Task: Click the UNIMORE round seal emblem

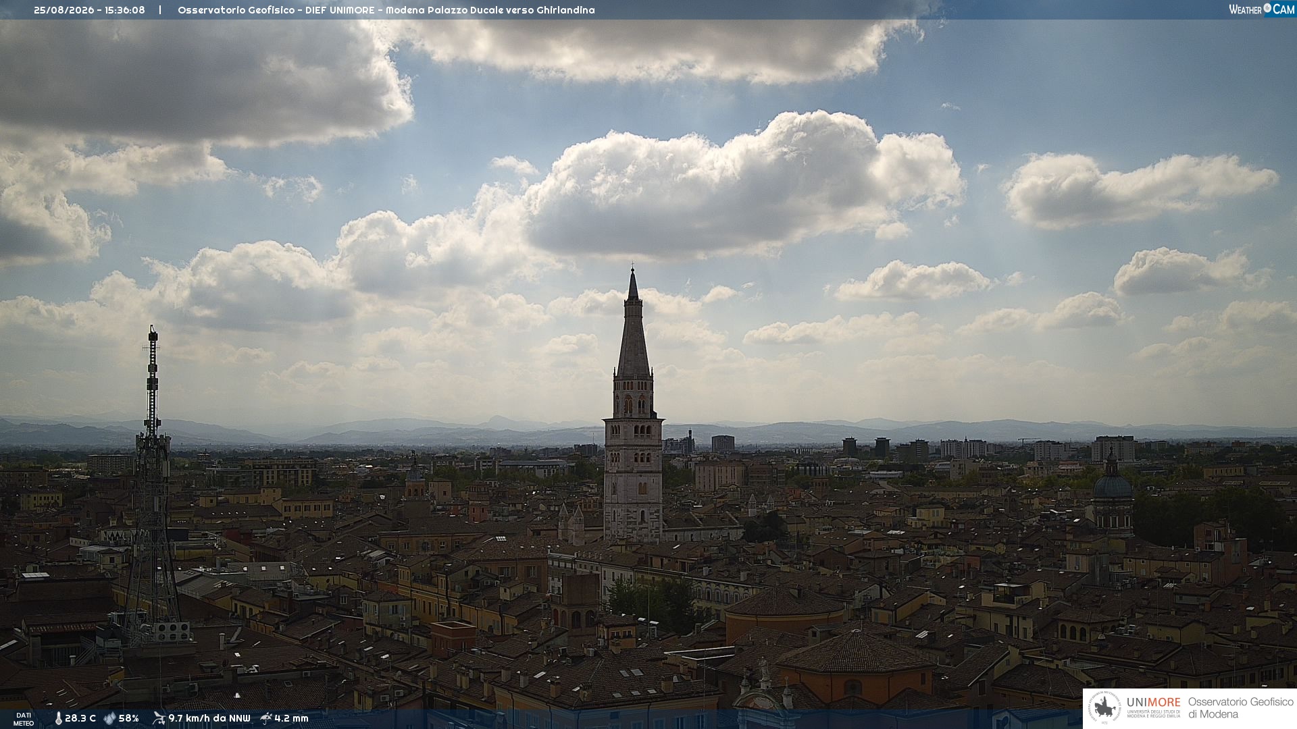Action: tap(1104, 708)
